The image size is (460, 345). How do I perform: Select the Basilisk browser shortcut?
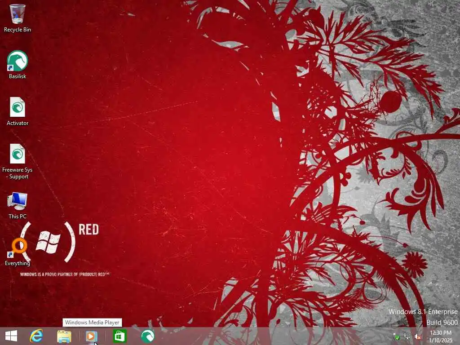coord(18,61)
